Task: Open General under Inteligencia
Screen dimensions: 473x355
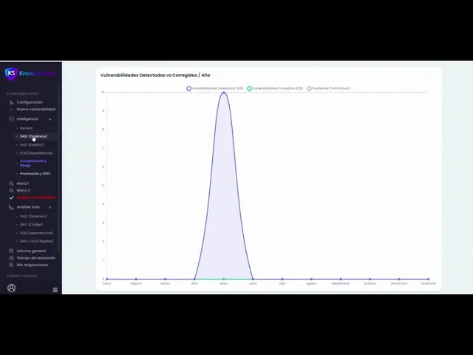Action: (x=27, y=128)
